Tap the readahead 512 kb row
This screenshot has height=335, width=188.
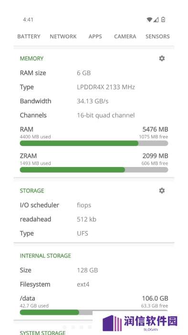pyautogui.click(x=94, y=219)
